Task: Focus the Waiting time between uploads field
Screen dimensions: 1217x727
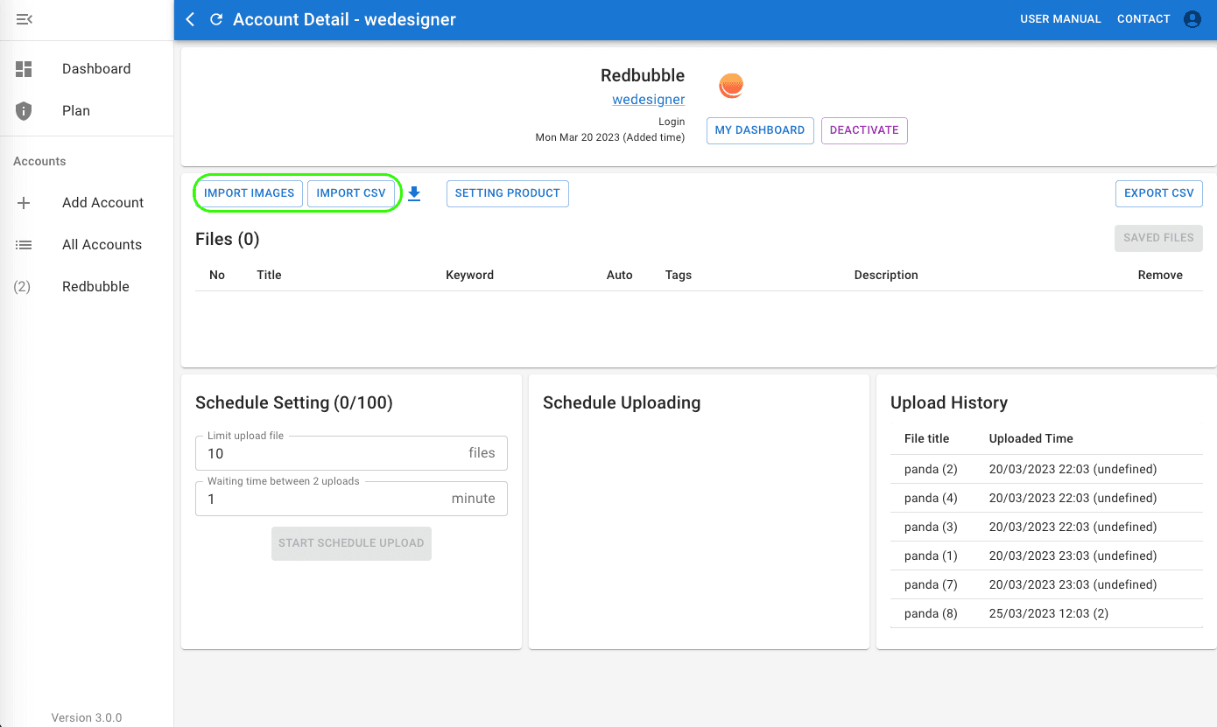Action: [x=351, y=499]
